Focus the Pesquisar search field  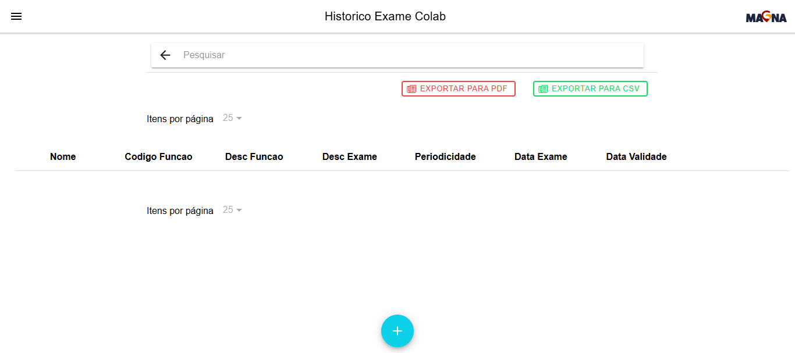(407, 55)
